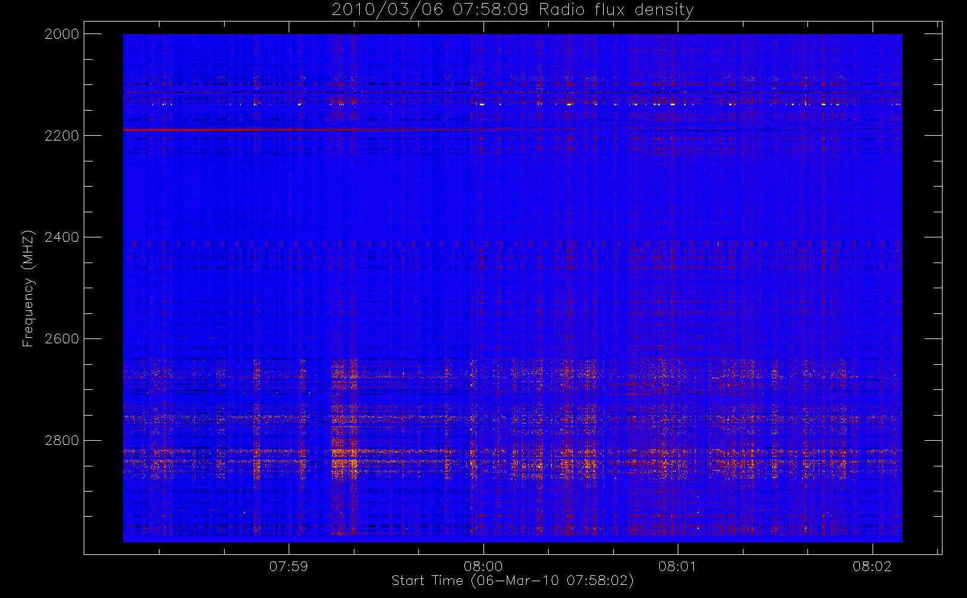Click the 2400 frequency tick label
Screen dimensions: 967x598
(x=62, y=237)
